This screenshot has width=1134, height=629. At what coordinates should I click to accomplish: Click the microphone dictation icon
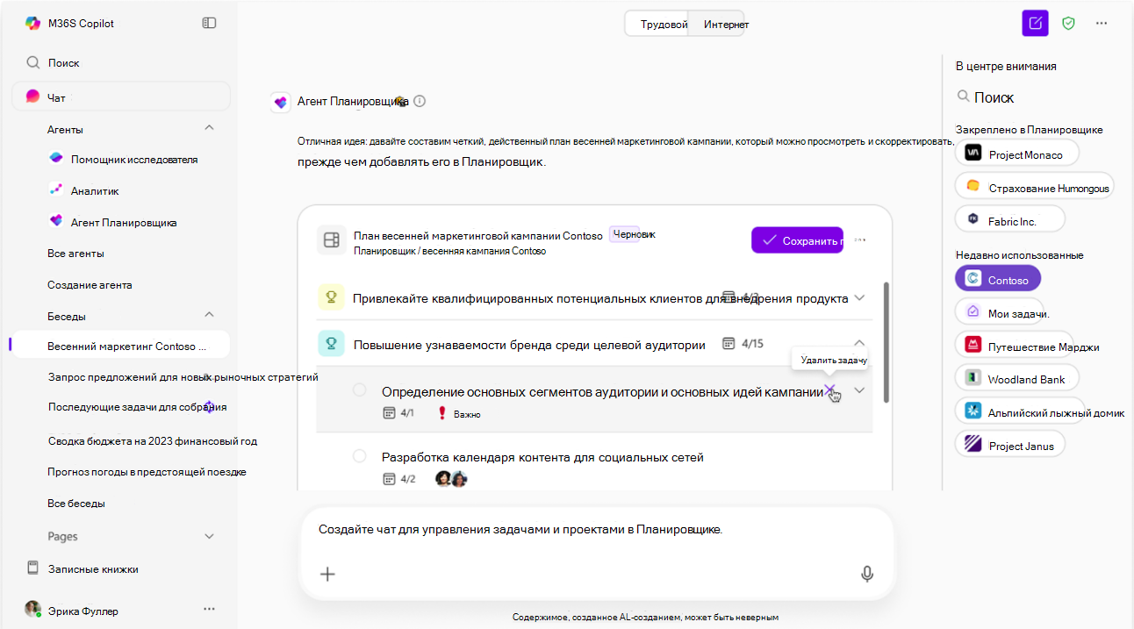tap(867, 574)
